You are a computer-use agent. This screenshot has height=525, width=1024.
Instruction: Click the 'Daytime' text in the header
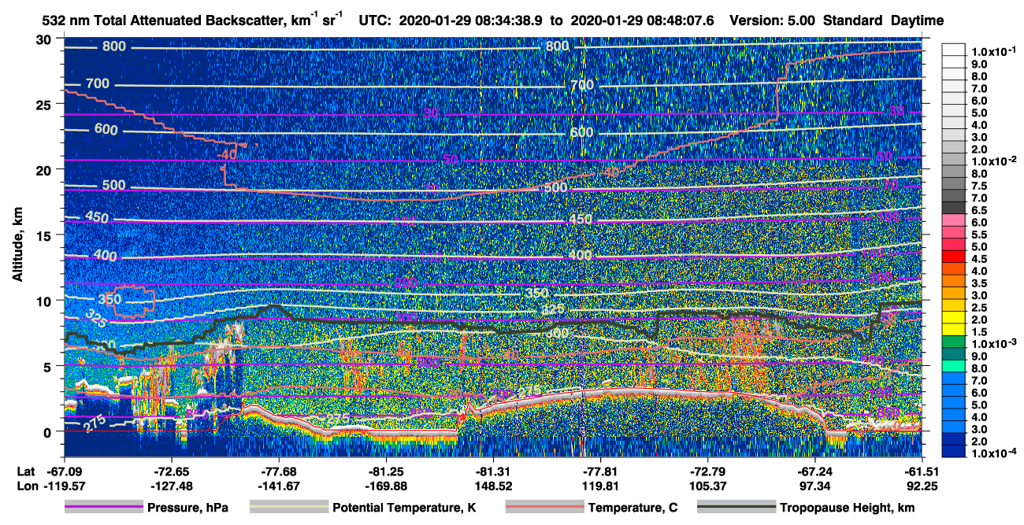(x=918, y=21)
